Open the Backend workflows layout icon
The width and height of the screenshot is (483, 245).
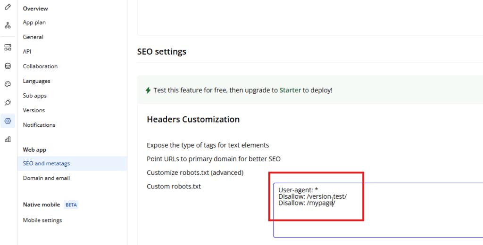8,48
